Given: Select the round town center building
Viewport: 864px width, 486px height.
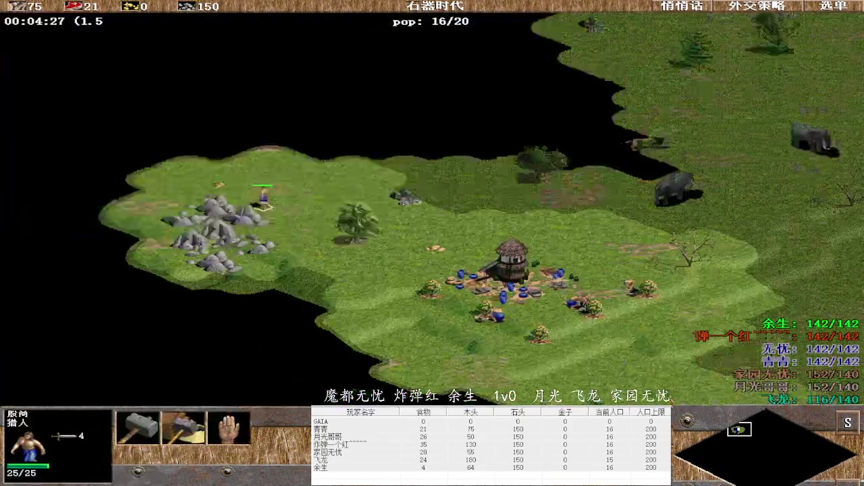Looking at the screenshot, I should (x=512, y=260).
